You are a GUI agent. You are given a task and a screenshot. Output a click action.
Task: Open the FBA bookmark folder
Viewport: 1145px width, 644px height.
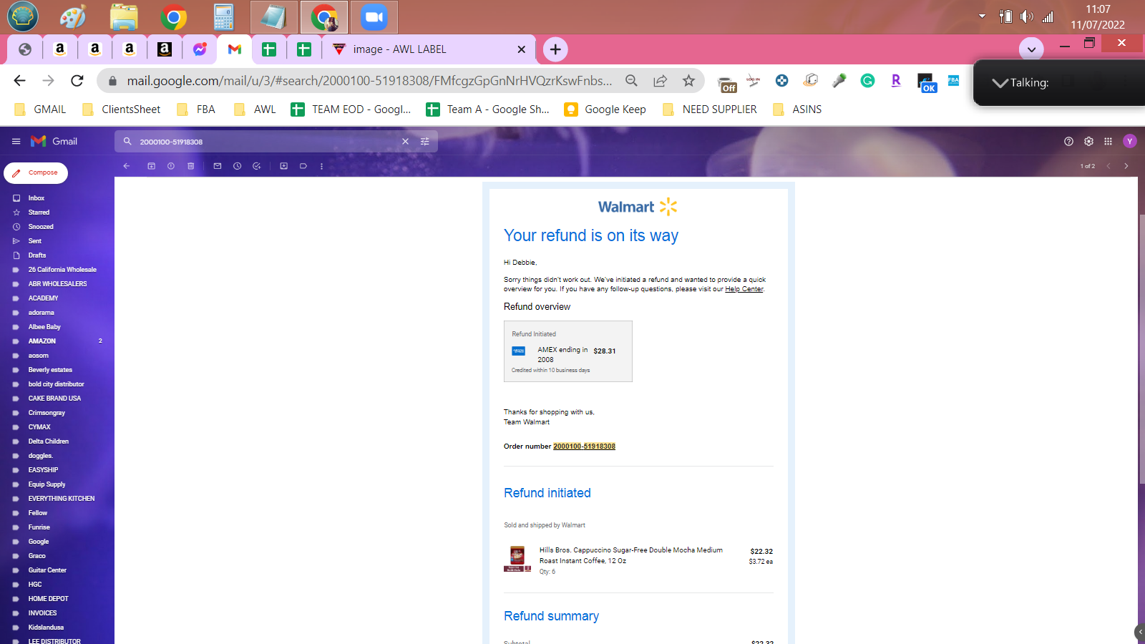[195, 109]
